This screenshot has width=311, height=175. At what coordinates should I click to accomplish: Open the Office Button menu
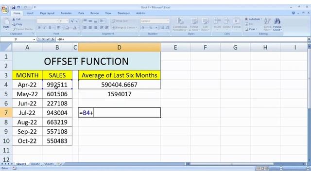5,9
